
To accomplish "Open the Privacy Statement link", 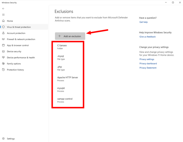I will click(148, 68).
